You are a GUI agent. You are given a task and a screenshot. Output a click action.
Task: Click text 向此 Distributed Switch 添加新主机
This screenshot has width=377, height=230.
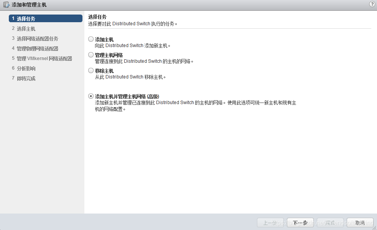click(132, 46)
